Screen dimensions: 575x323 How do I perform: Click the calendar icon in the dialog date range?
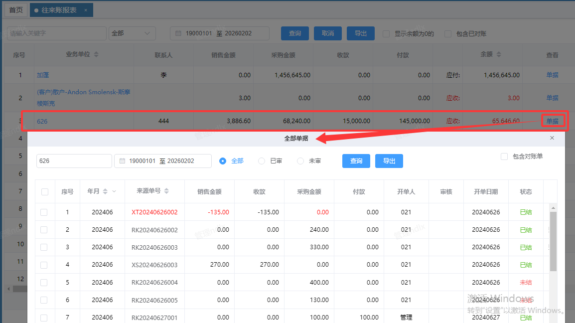[x=122, y=161]
